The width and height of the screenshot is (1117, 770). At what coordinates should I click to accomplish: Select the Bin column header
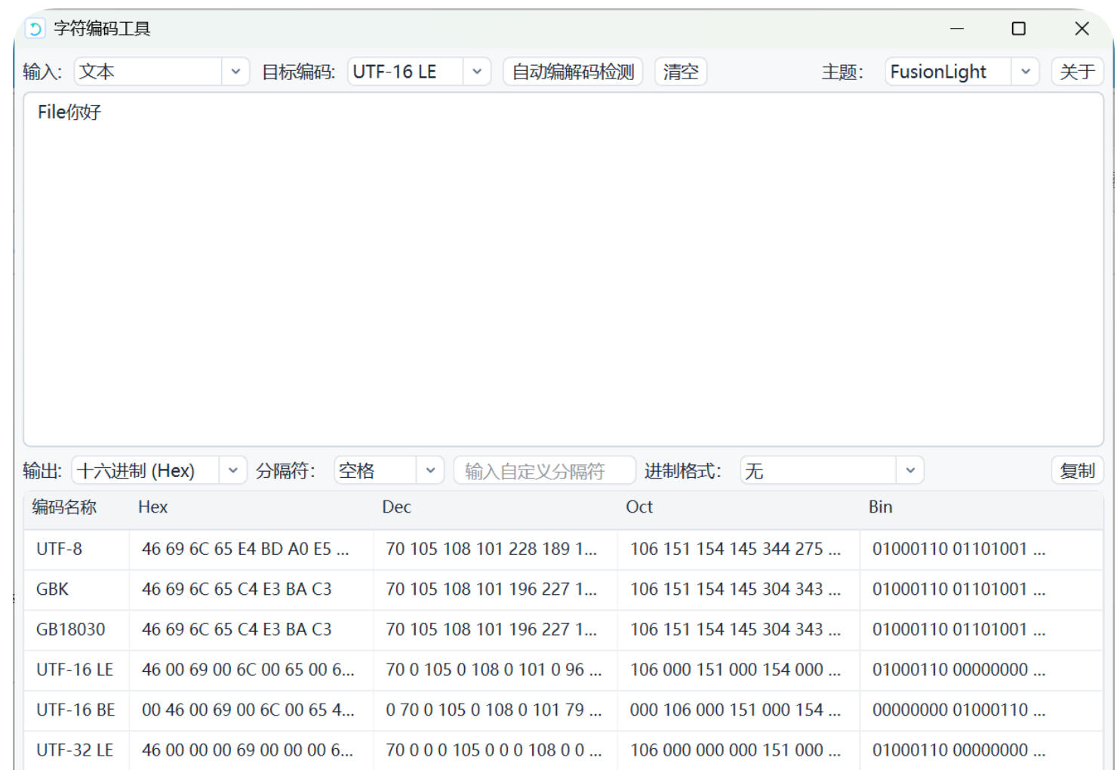click(880, 507)
